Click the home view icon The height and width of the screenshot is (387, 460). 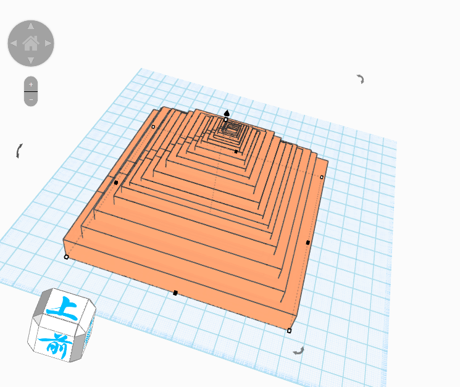[x=31, y=43]
